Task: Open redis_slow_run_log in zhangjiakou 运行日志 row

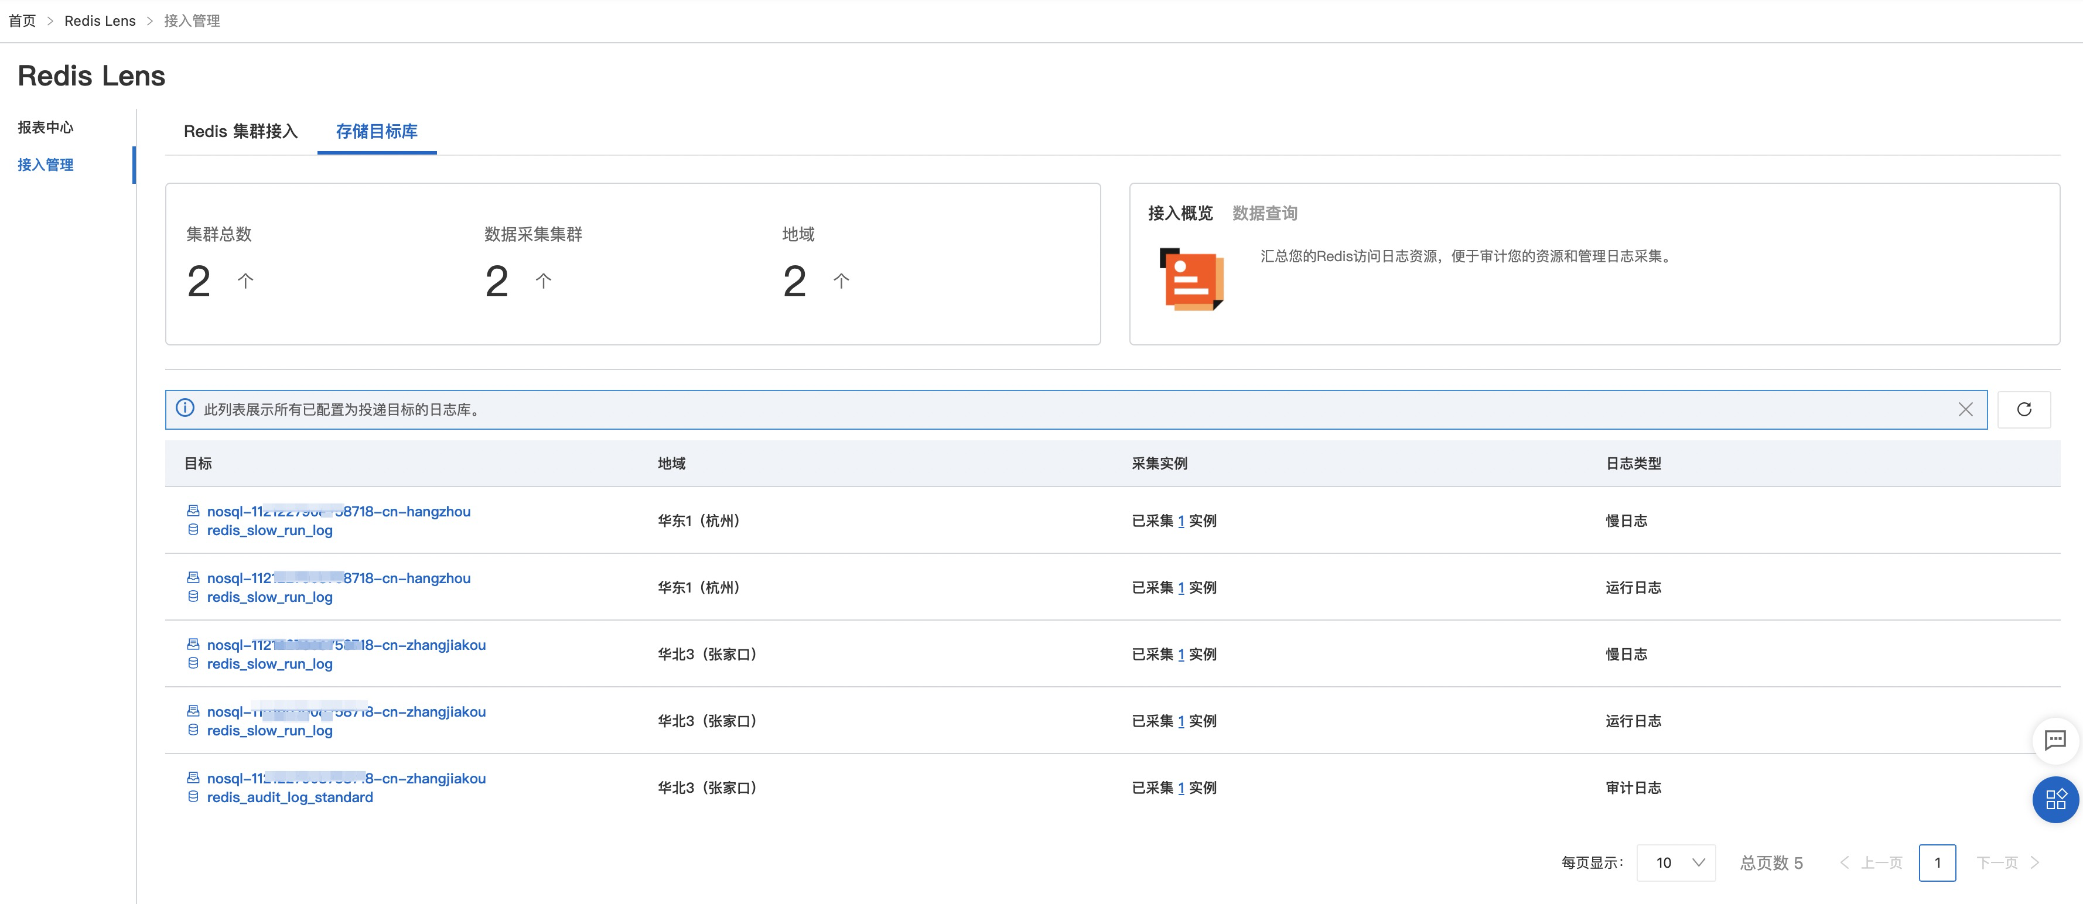Action: tap(270, 730)
